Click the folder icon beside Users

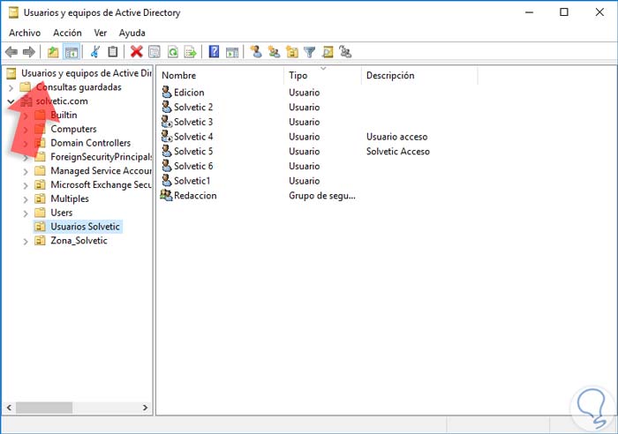pyautogui.click(x=40, y=213)
